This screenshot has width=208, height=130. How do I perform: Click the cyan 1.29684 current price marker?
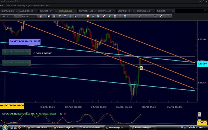[x=202, y=64]
